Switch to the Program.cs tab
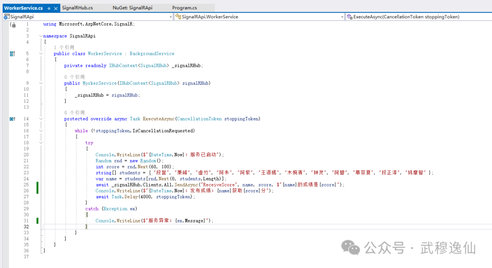This screenshot has width=492, height=268. coord(184,8)
